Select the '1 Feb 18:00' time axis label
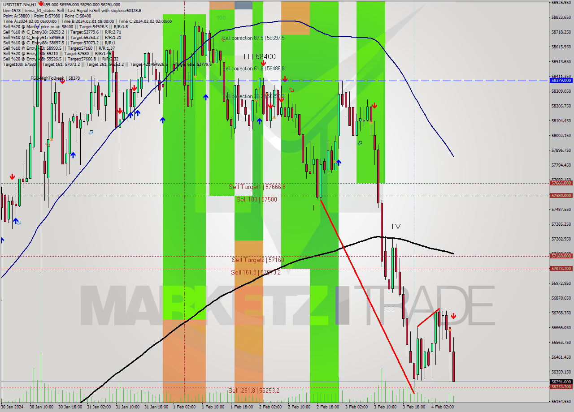Viewport: 574px width, 412px height. (x=242, y=407)
